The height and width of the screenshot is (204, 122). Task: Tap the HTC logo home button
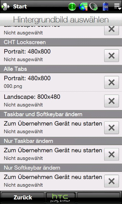61,197
